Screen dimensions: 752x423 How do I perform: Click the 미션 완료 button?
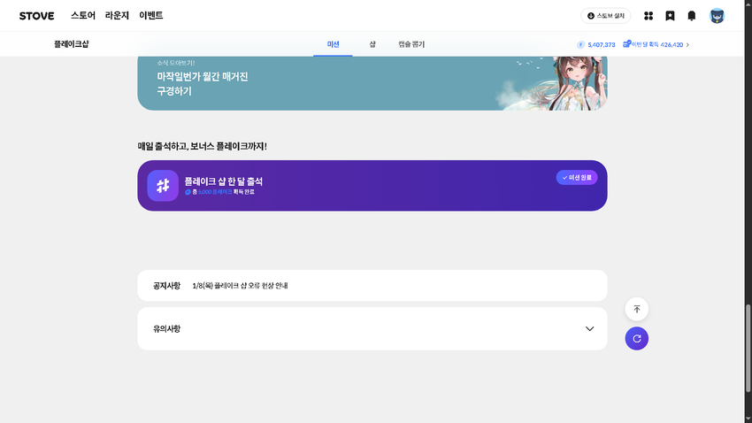(577, 178)
